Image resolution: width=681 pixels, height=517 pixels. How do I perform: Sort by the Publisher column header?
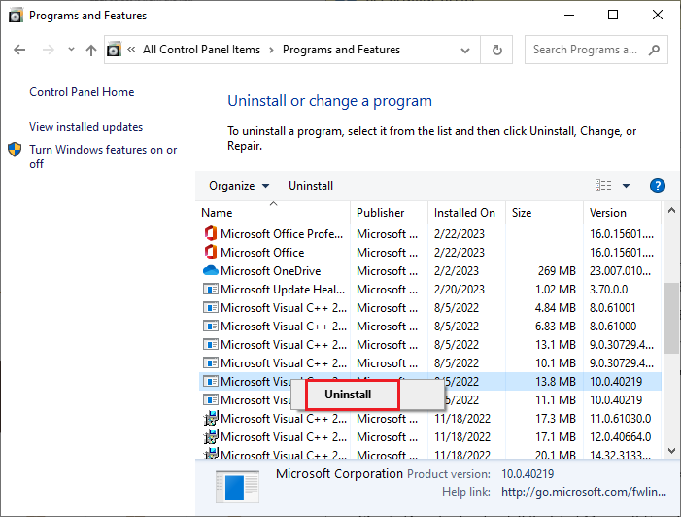tap(389, 213)
